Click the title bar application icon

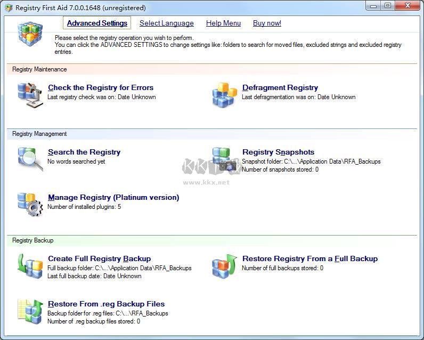[9, 8]
